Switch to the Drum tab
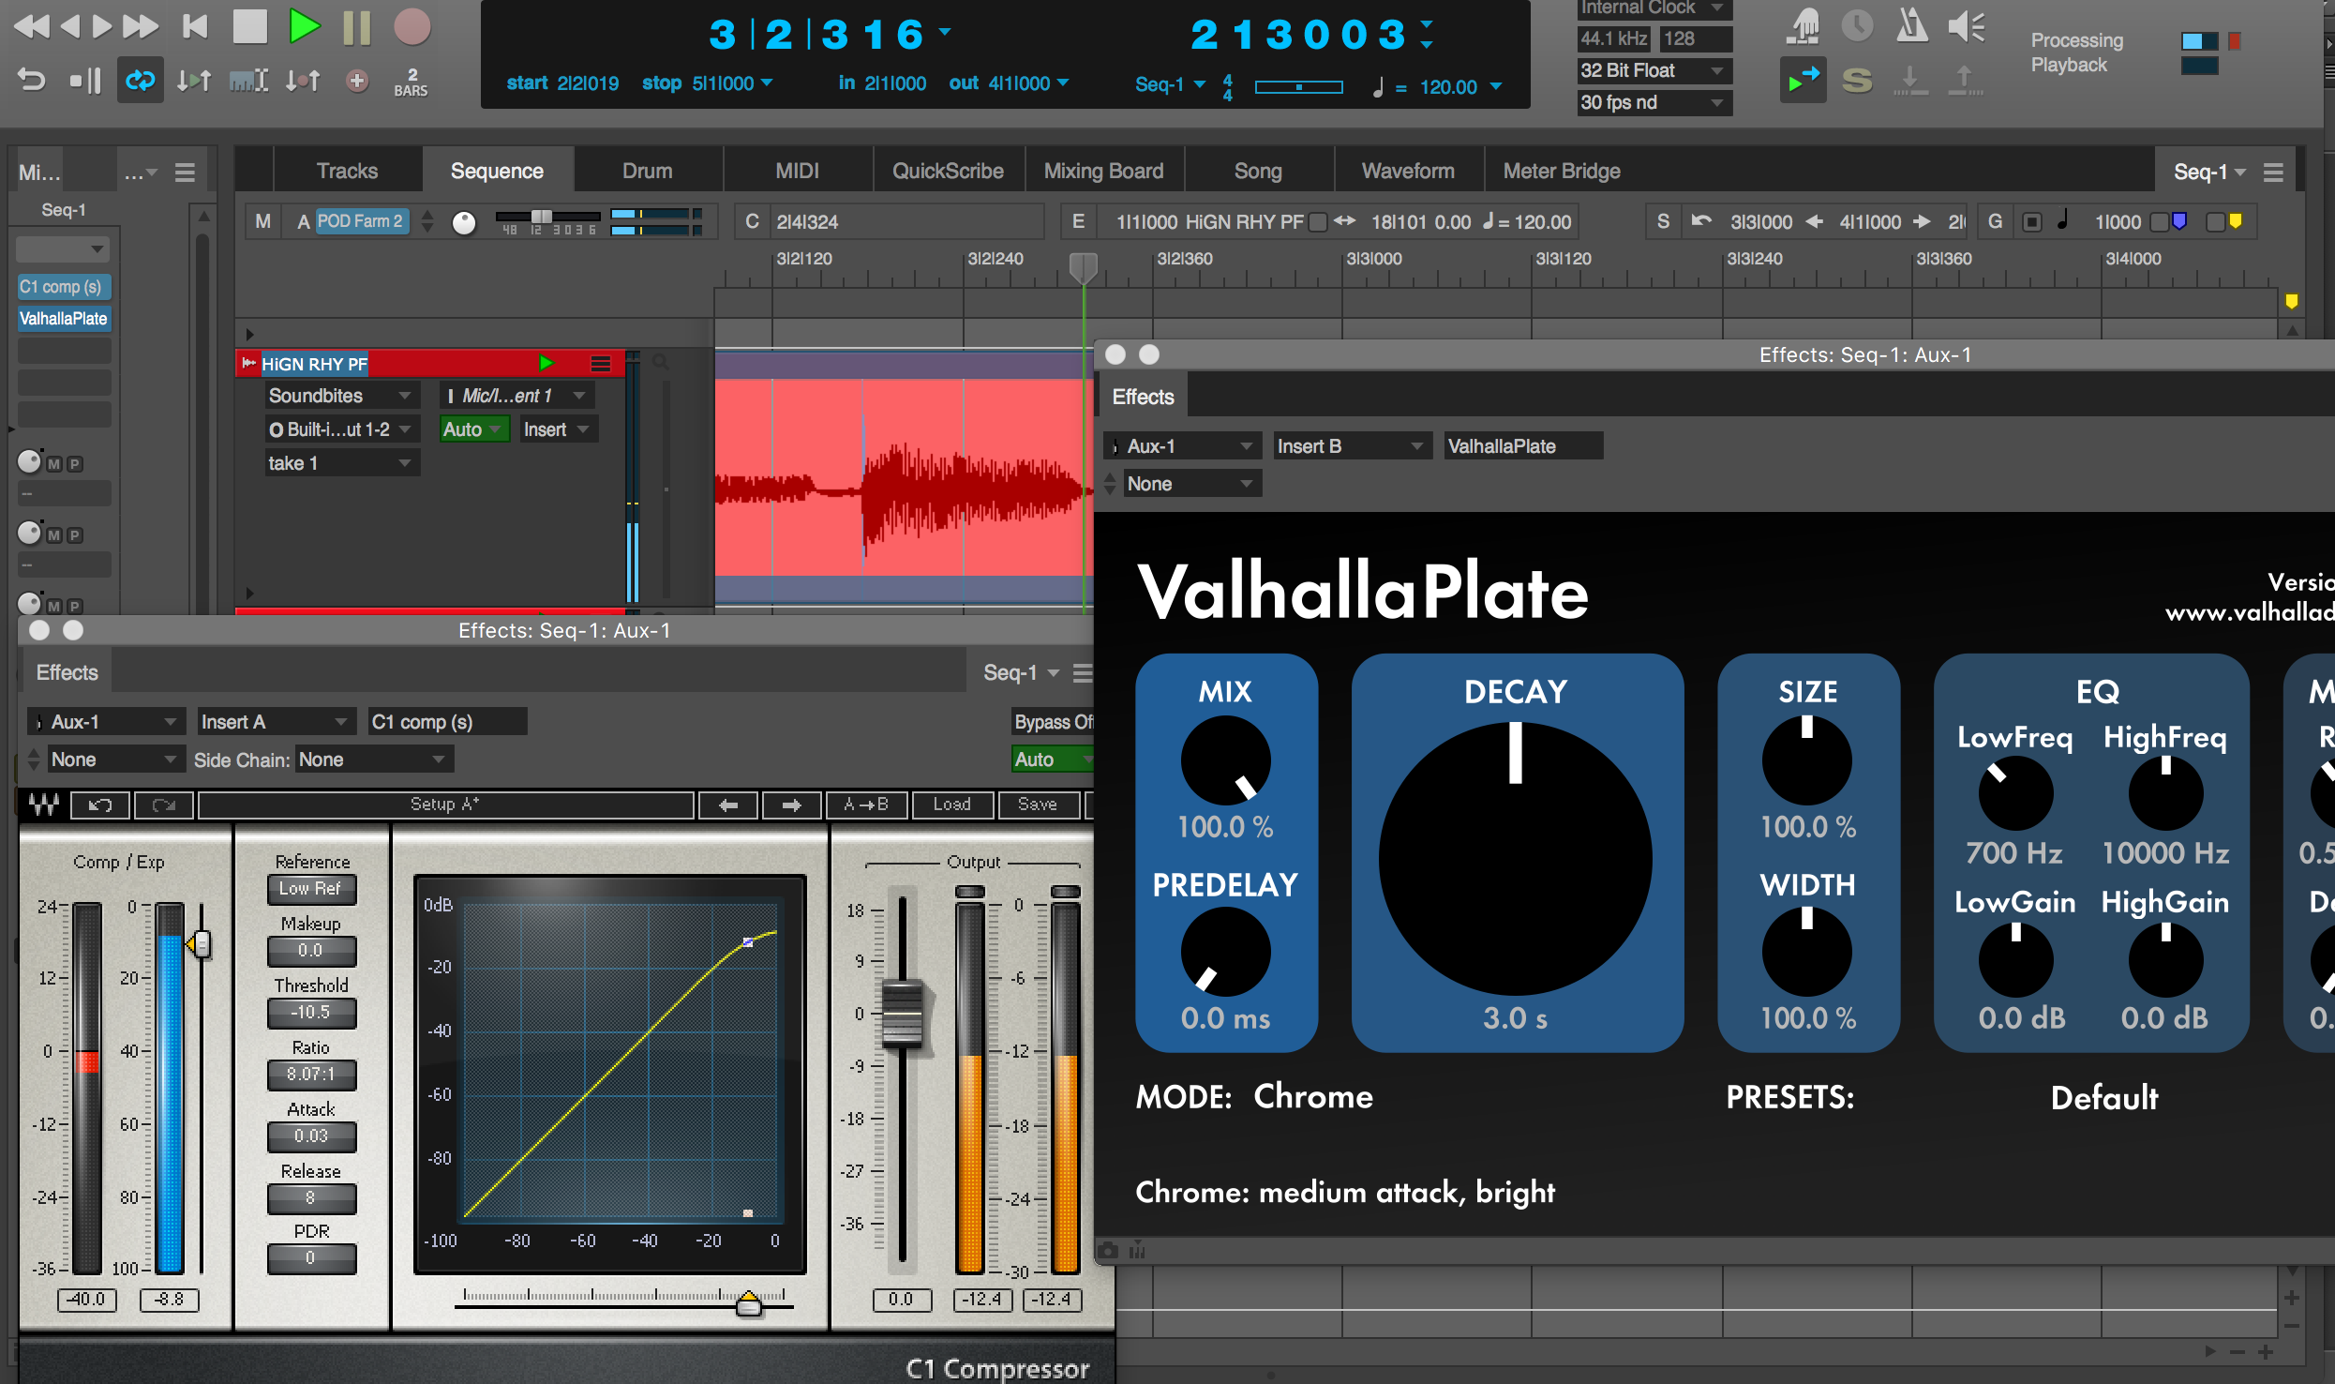Image resolution: width=2335 pixels, height=1384 pixels. (x=647, y=170)
